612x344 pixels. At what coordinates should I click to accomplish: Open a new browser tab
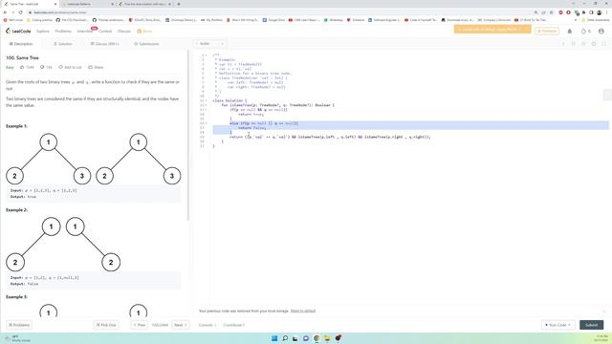coord(179,4)
